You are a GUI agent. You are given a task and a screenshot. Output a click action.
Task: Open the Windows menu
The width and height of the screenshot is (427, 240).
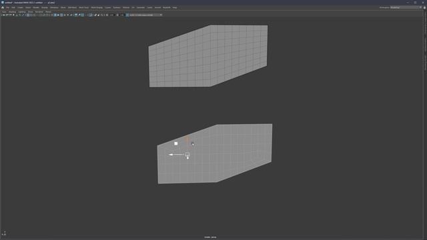pyautogui.click(x=54, y=7)
